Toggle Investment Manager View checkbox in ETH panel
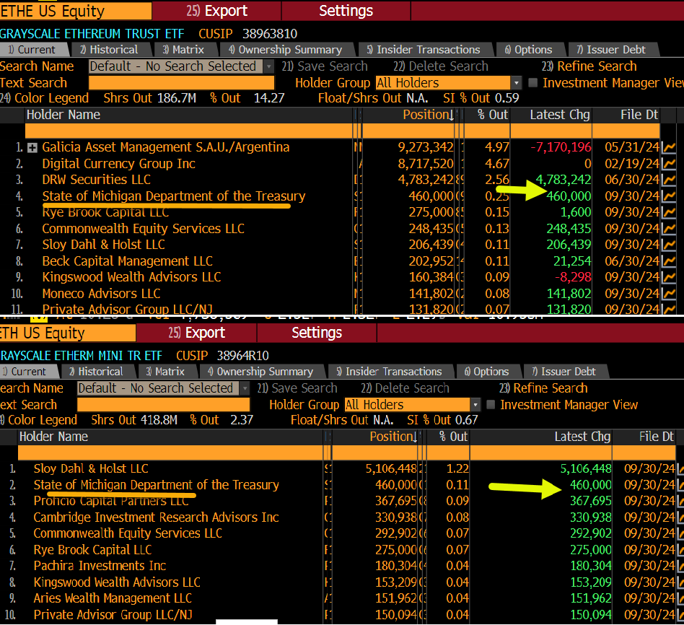684x625 pixels. 491,405
